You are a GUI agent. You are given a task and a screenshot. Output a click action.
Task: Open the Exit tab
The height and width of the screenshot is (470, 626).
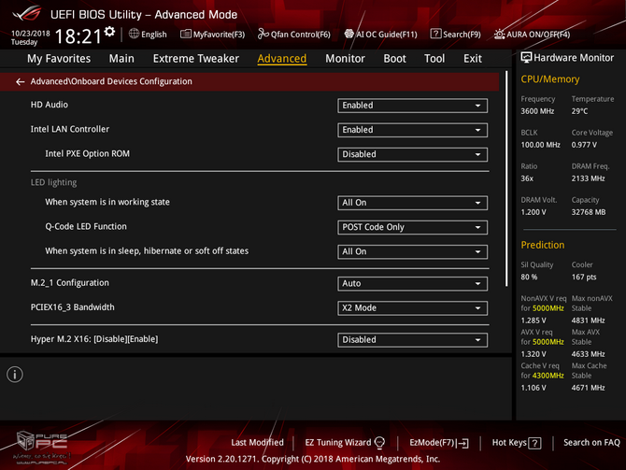click(472, 59)
